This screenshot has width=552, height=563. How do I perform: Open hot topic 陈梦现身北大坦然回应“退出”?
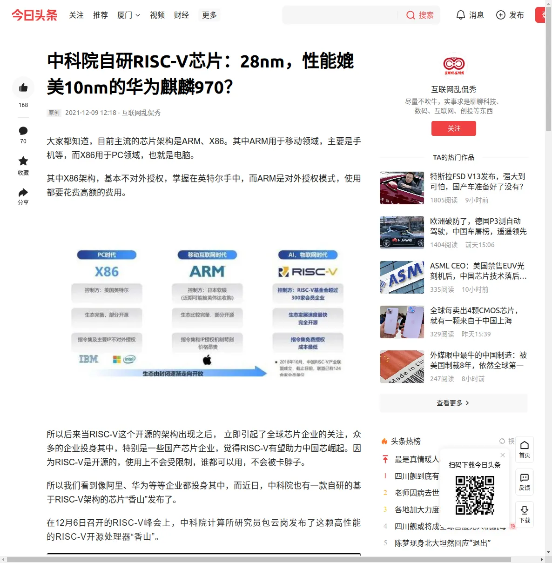coord(443,543)
